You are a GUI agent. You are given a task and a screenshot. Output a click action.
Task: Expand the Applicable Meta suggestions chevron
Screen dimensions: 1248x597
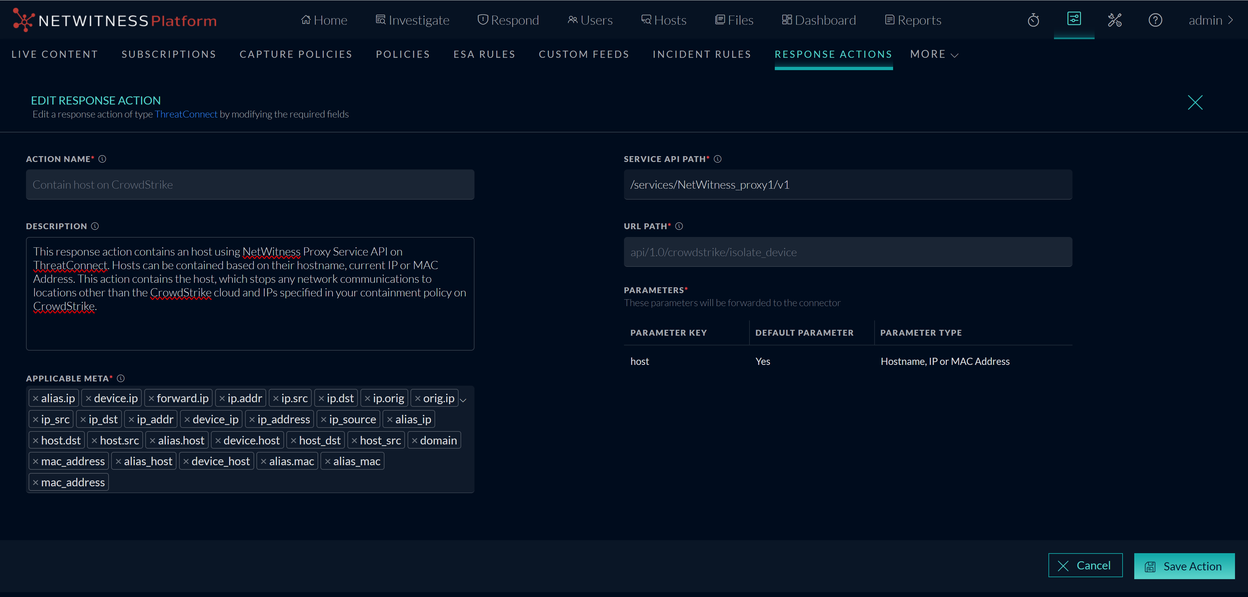click(x=464, y=401)
